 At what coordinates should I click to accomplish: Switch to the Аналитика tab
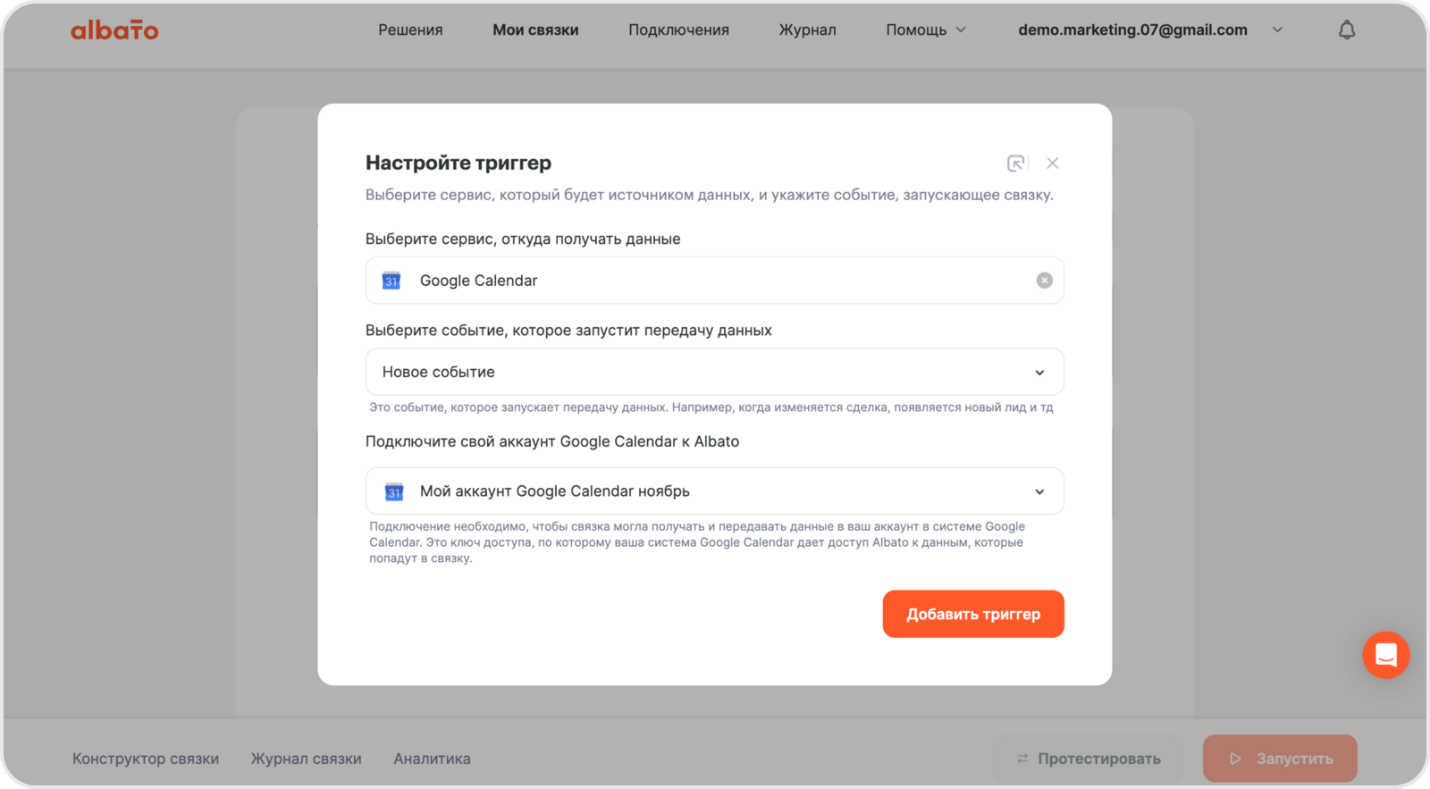[x=432, y=759]
